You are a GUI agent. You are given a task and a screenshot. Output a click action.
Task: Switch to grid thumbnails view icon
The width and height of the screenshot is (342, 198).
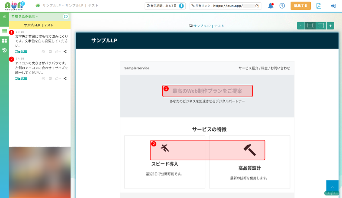(x=4, y=41)
